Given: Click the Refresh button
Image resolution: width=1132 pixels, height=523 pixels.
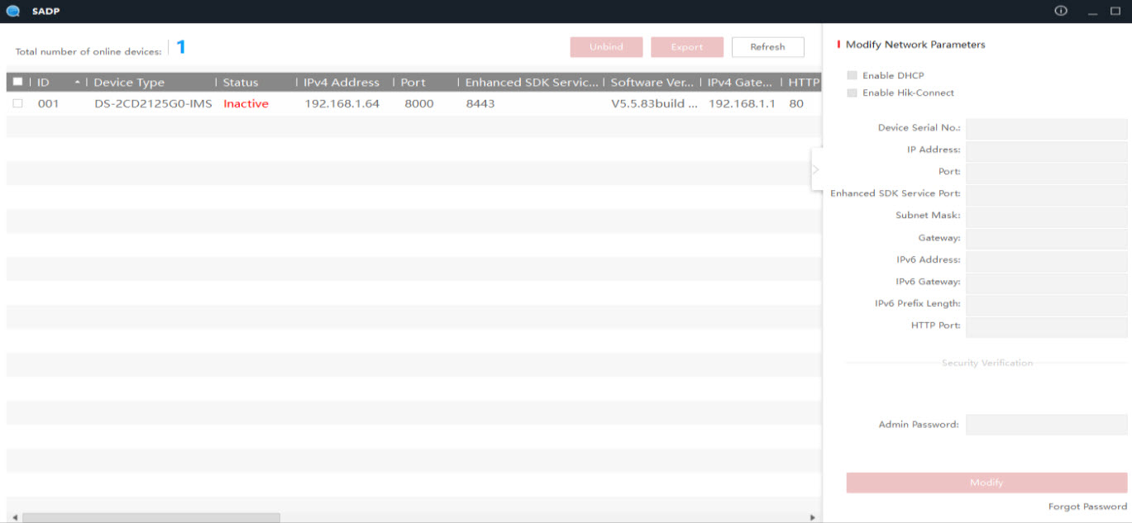Looking at the screenshot, I should pos(767,47).
